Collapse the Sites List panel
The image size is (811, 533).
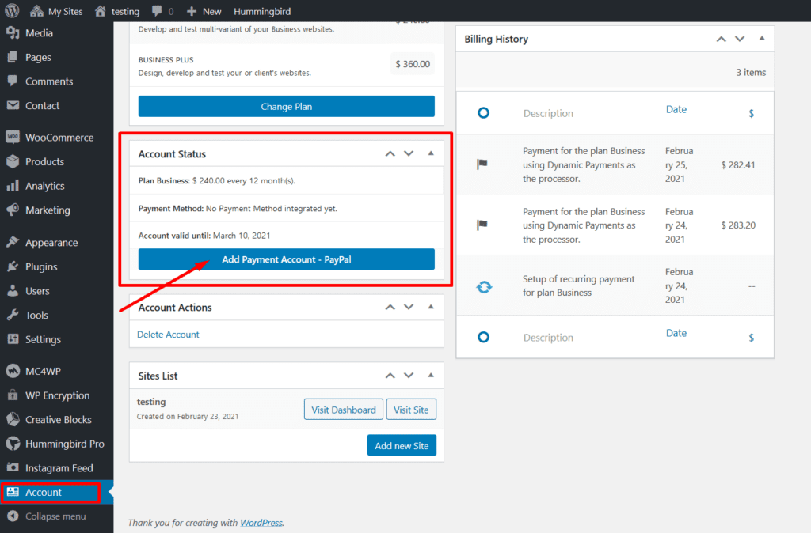click(x=431, y=376)
